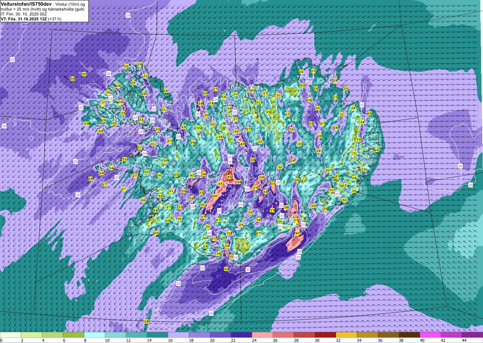This screenshot has width=483, height=343.
Task: Click legend tick label 20
Action: click(x=212, y=340)
